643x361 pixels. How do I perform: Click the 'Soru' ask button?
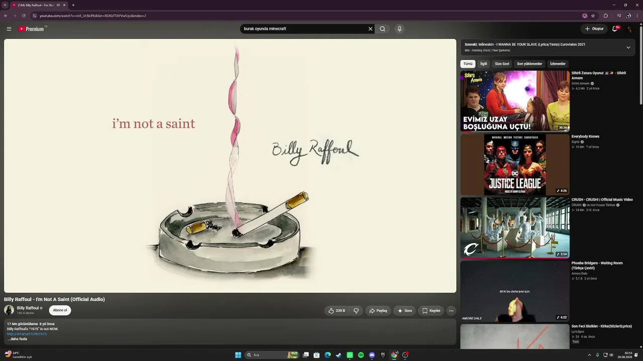405,311
